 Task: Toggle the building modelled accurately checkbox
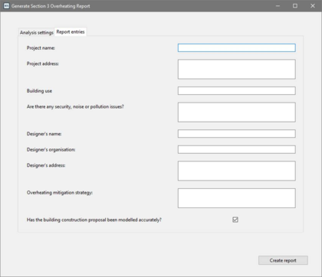coord(235,220)
